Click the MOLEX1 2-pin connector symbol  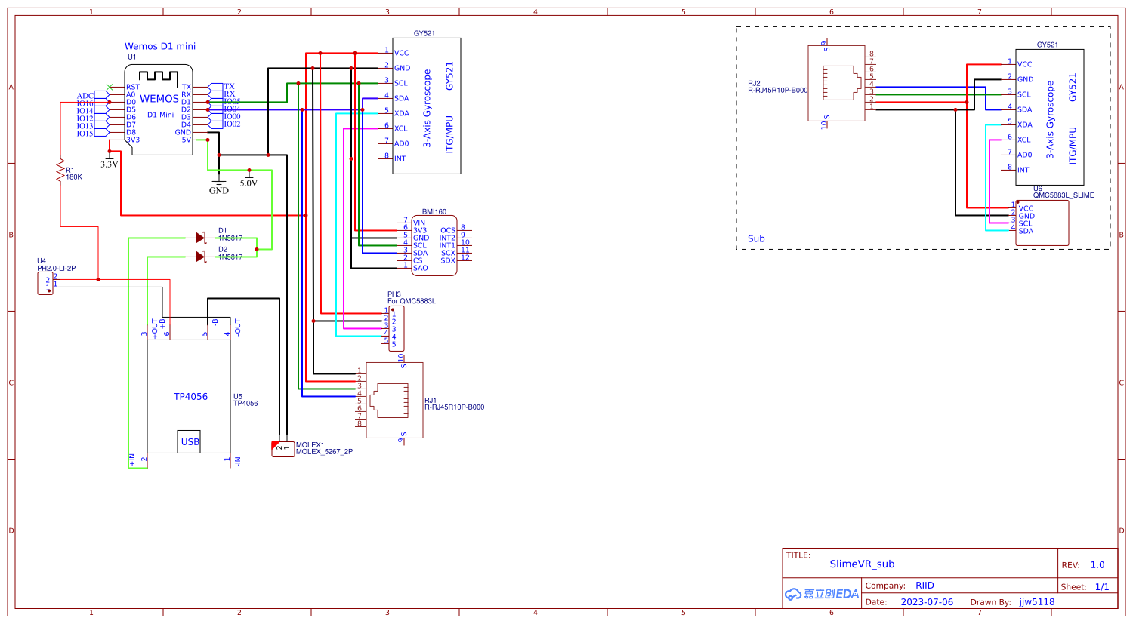(x=282, y=449)
